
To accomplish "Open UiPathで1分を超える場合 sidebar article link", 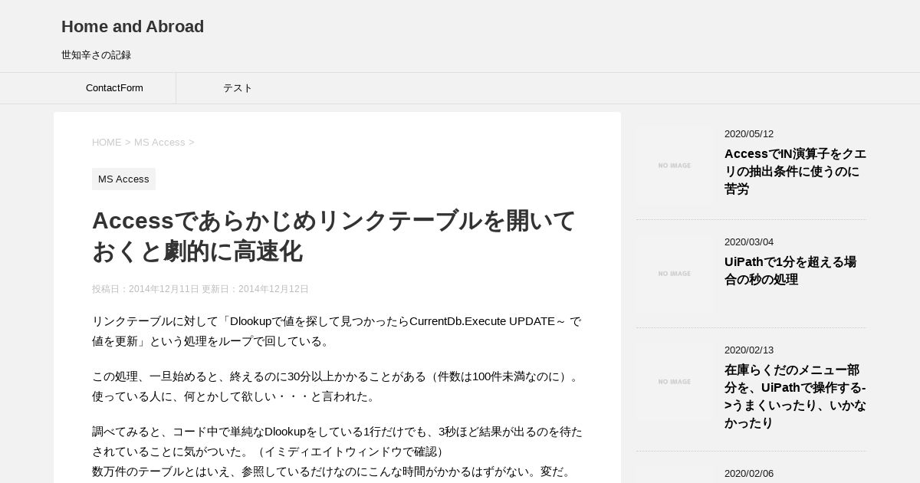I will 790,271.
